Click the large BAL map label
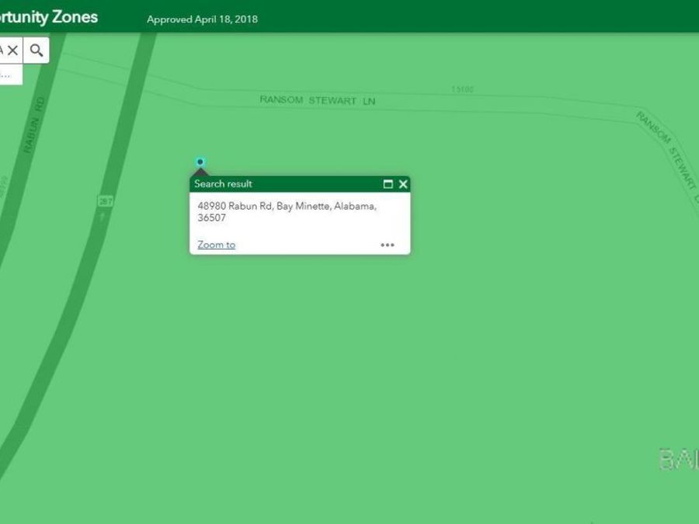Screen dimensions: 699x524 (678, 460)
